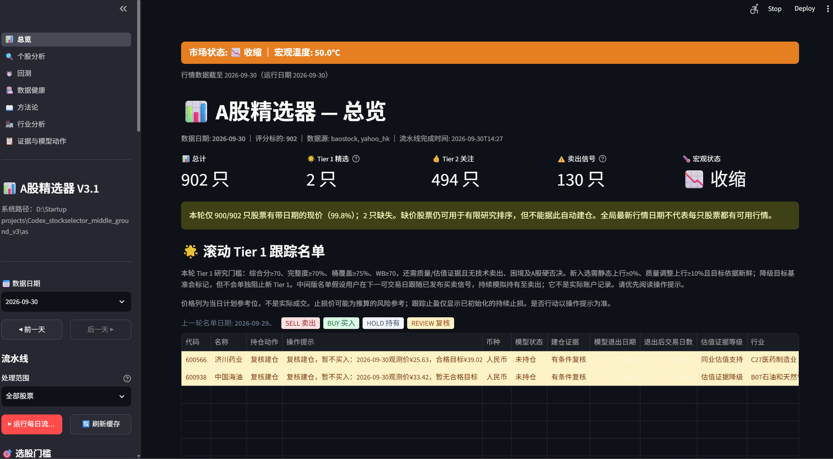Open the 个股分析 page
Image resolution: width=833 pixels, height=459 pixels.
66,56
